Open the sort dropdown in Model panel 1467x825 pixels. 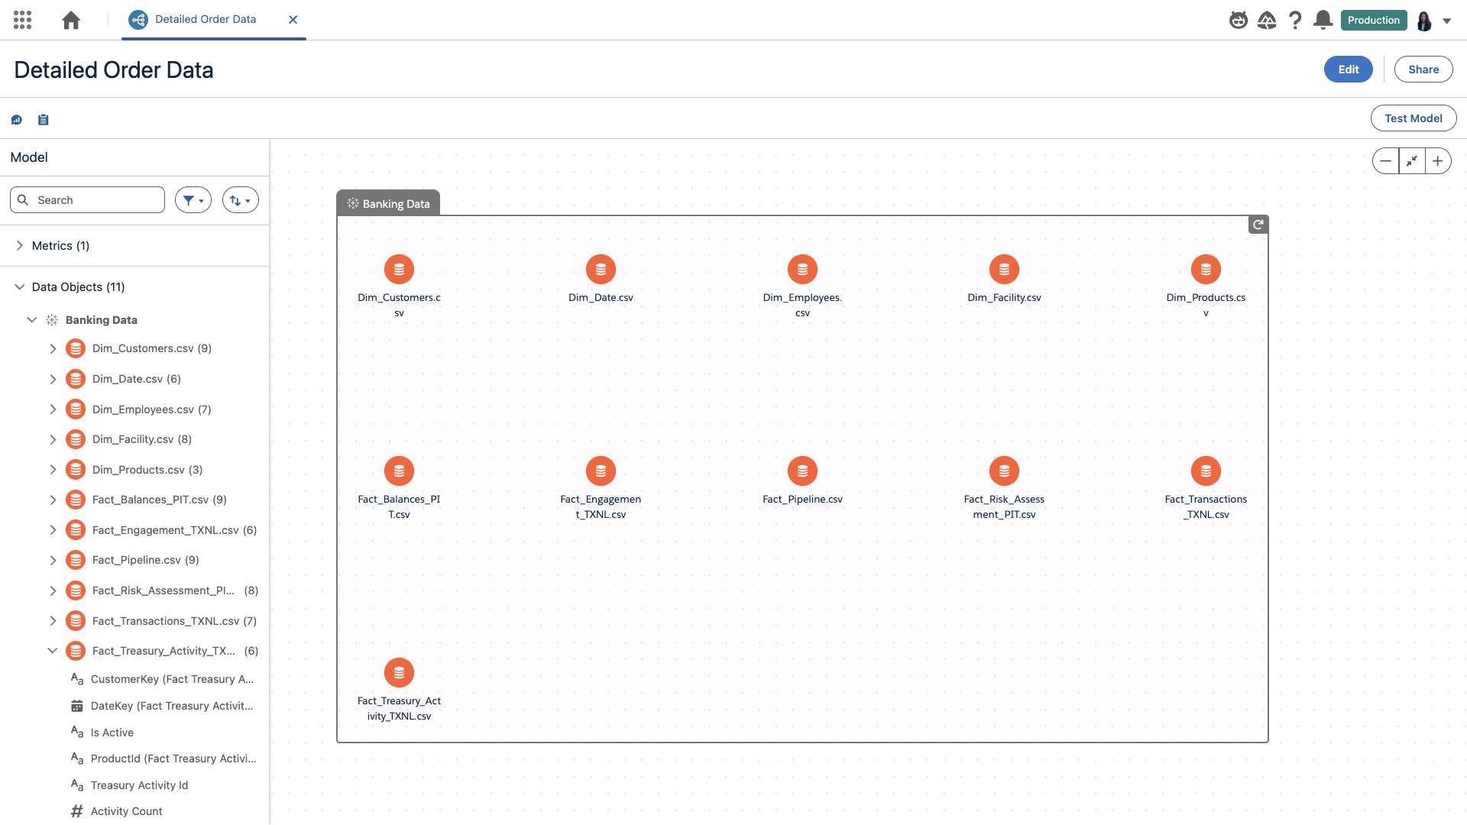[240, 200]
